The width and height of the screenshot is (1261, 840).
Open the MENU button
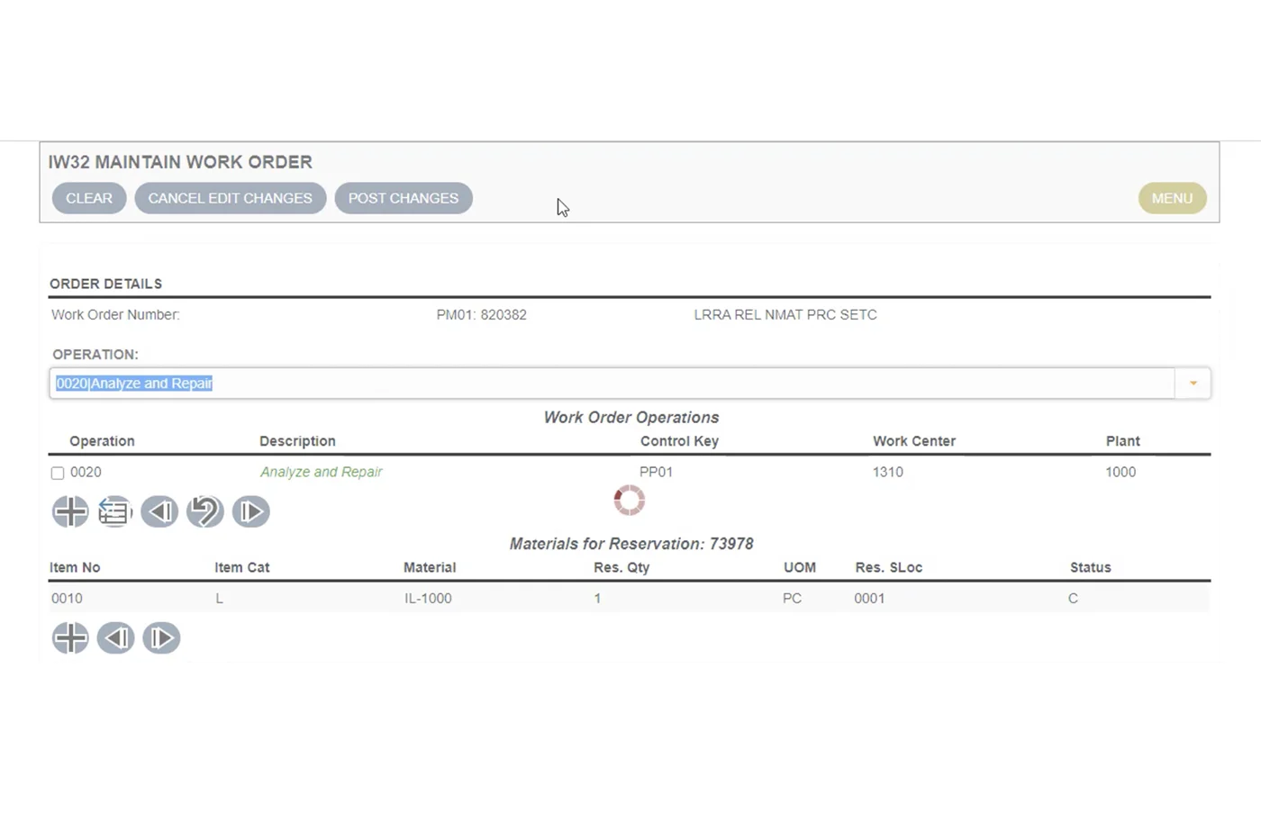pos(1172,198)
